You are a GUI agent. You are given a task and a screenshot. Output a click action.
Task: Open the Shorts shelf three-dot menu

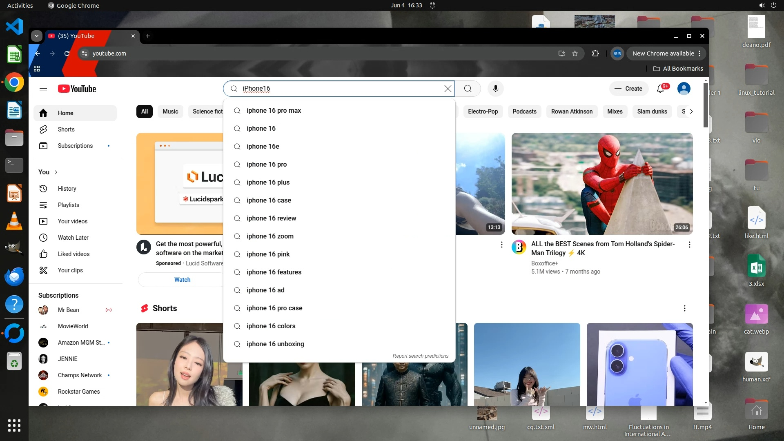point(684,308)
